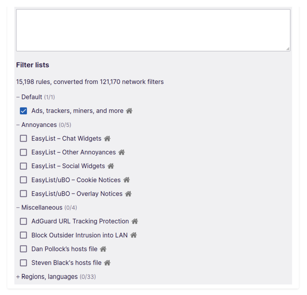Check Block Outsider Intrusion into LAN
Image resolution: width=307 pixels, height=295 pixels.
(x=23, y=235)
